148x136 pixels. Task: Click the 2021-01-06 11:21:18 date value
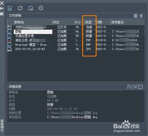62,109
